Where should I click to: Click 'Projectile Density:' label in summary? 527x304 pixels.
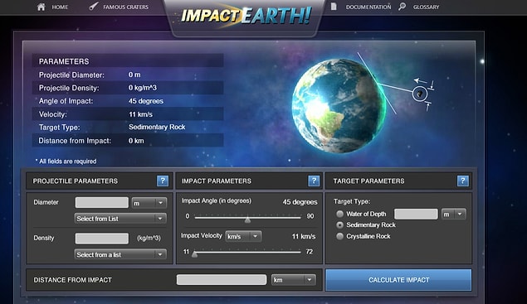tap(69, 89)
